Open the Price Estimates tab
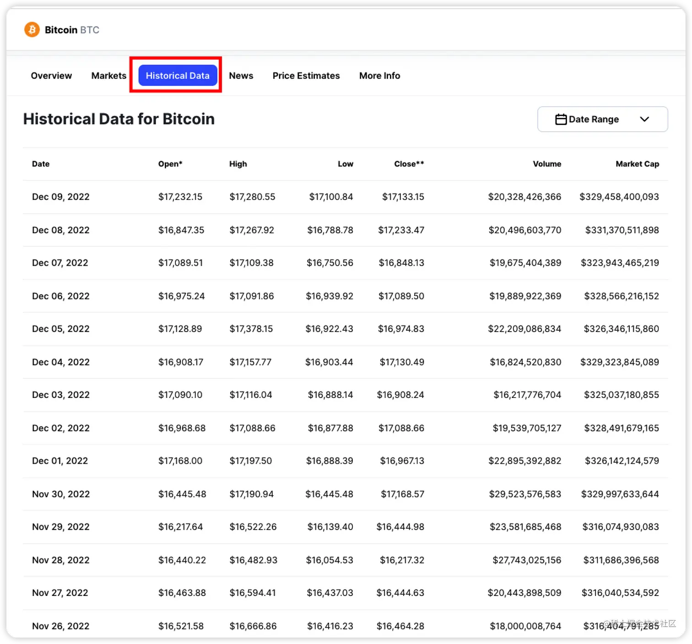 click(306, 75)
